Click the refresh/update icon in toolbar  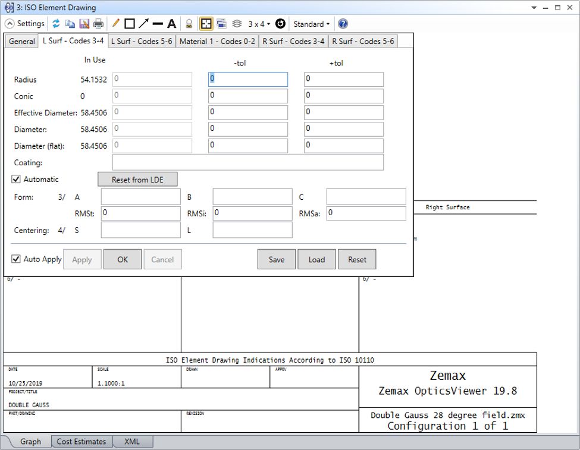tap(56, 24)
